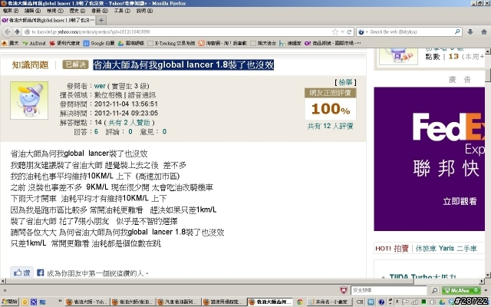The width and height of the screenshot is (491, 307).
Task: Close the bottom bar with the x icon
Action: pos(5,290)
